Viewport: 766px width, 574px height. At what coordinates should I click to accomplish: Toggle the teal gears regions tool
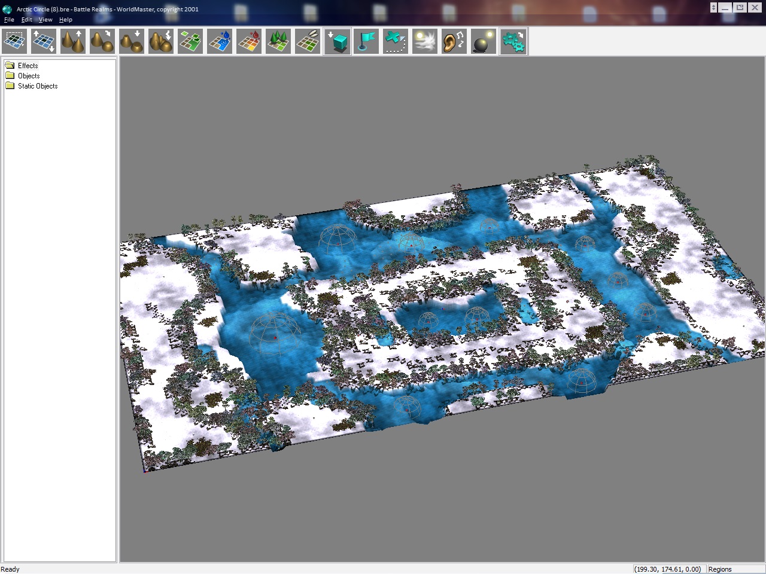(513, 42)
